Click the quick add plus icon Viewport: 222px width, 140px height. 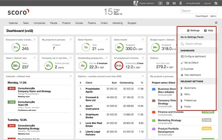click(167, 3)
